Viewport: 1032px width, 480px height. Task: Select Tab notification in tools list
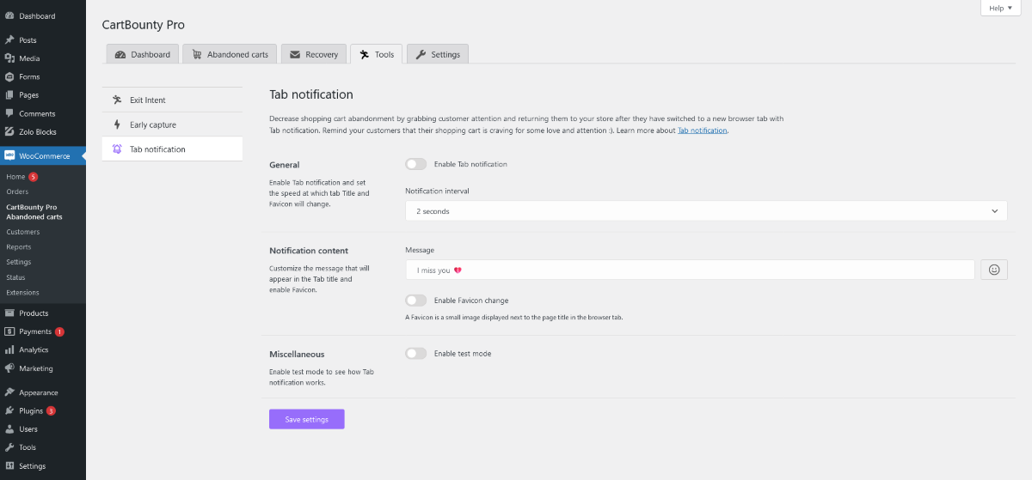(172, 149)
